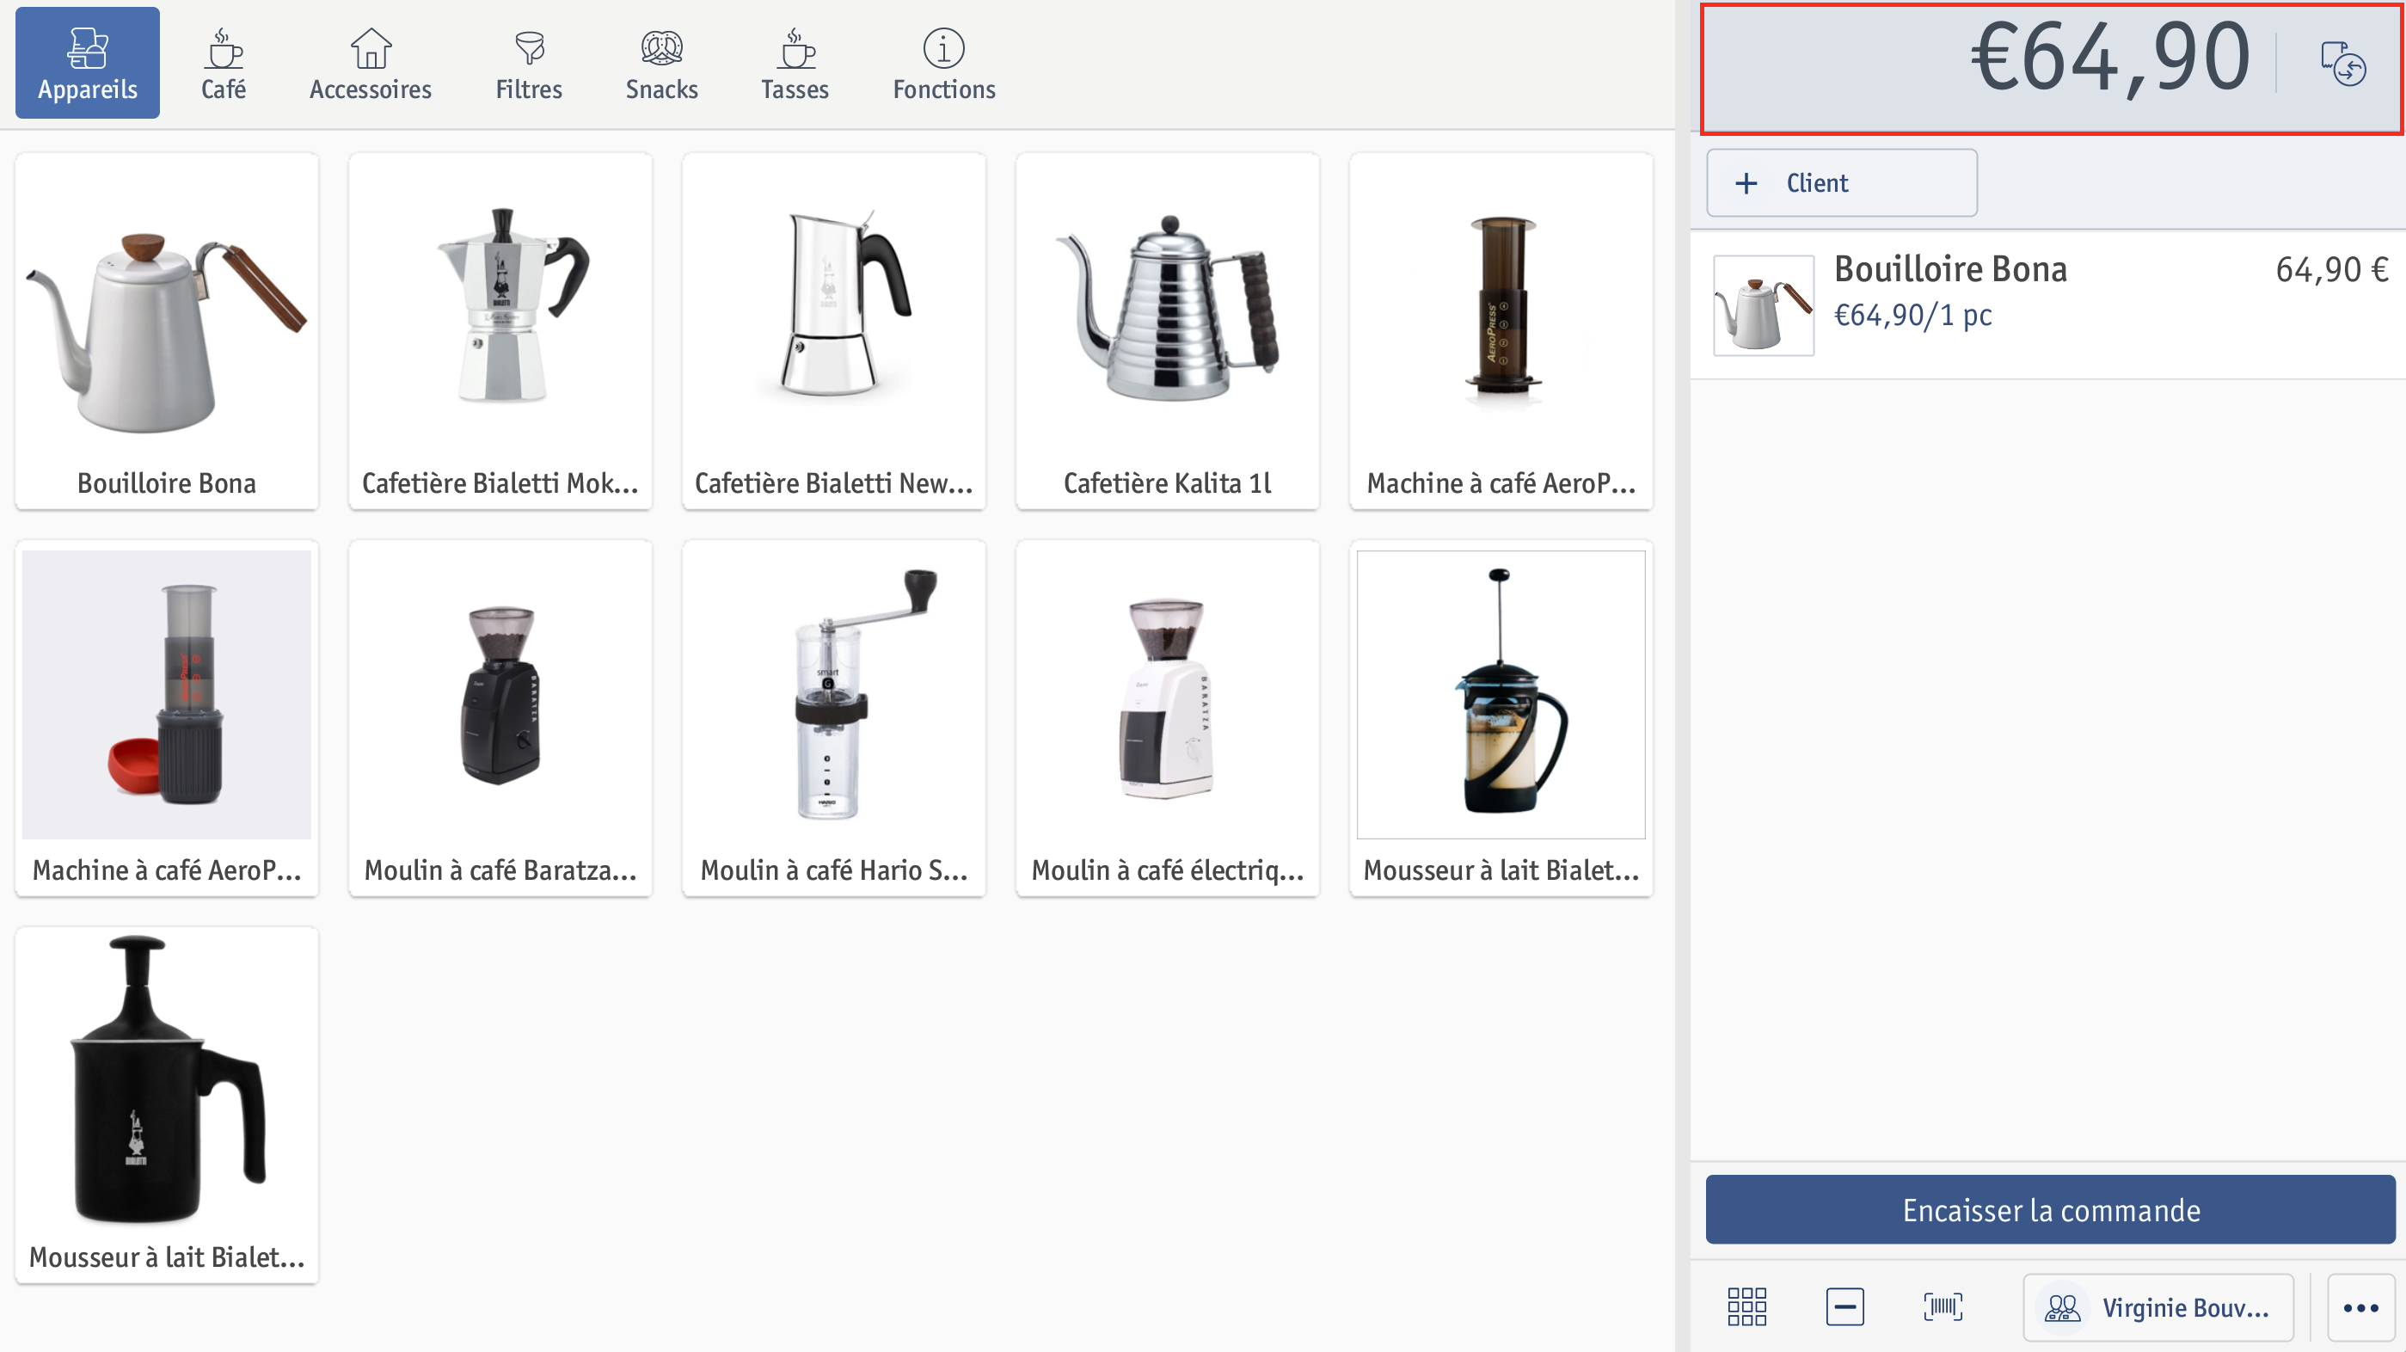Add Moulin à café électrique white grinder
2406x1352 pixels.
[x=1168, y=718]
